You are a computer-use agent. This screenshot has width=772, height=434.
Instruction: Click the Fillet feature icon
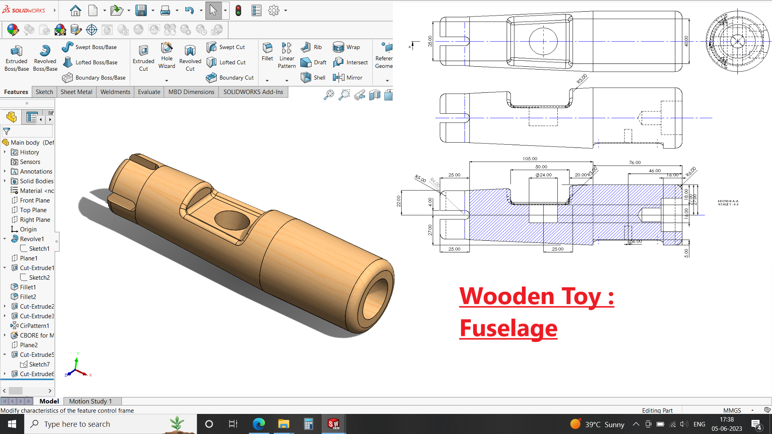point(267,51)
